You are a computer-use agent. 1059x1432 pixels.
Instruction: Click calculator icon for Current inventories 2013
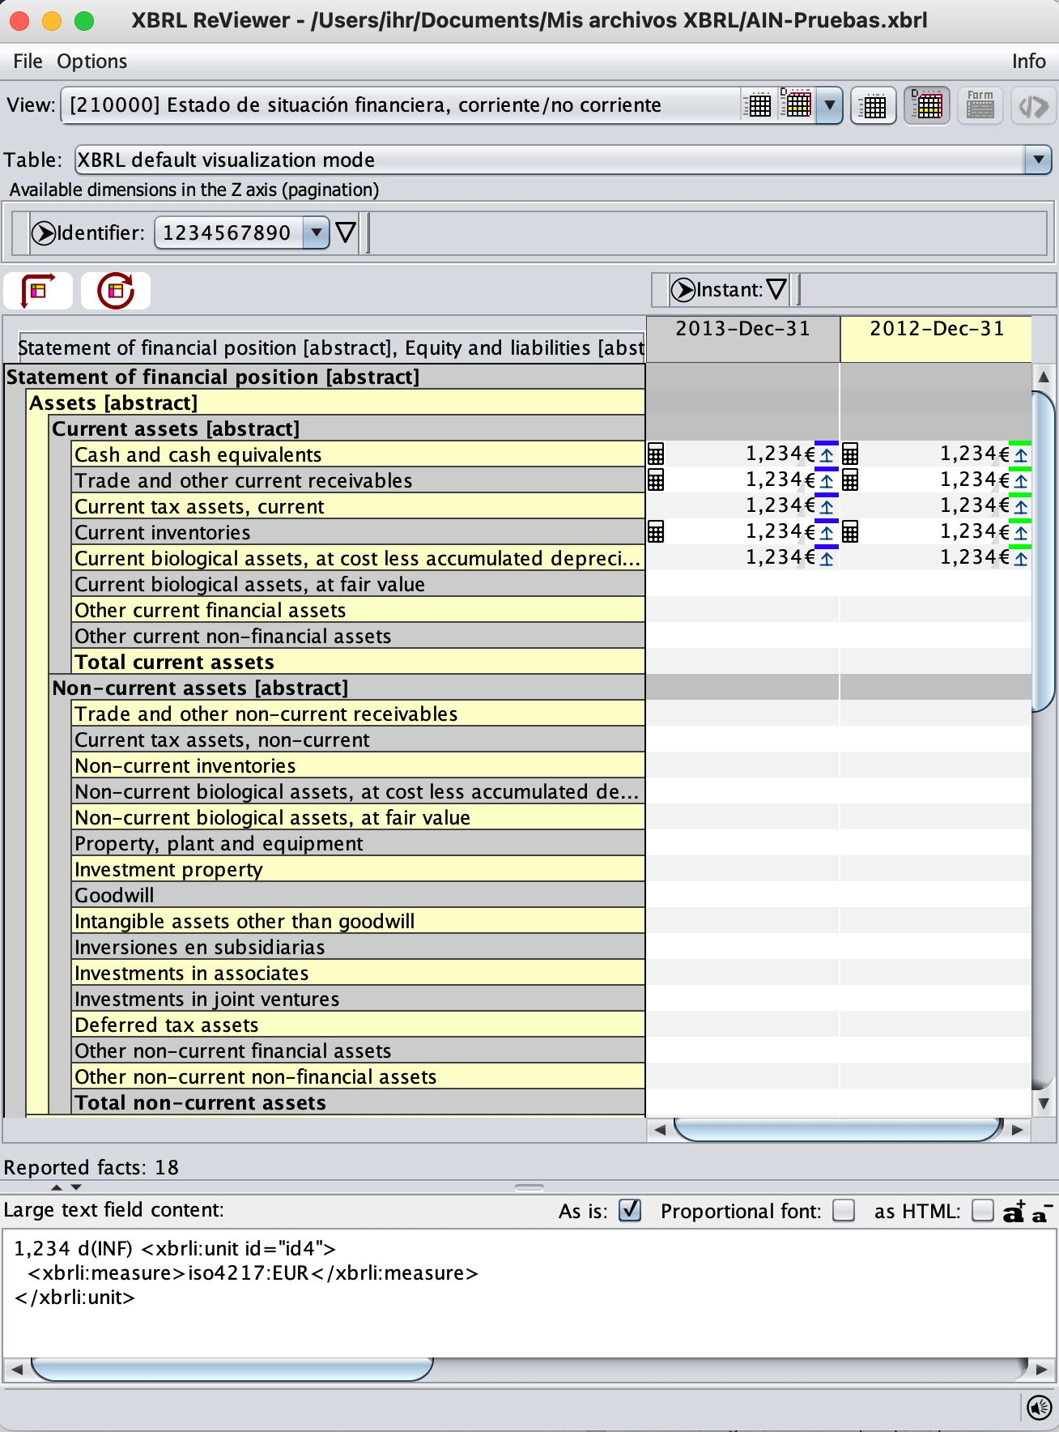tap(656, 532)
